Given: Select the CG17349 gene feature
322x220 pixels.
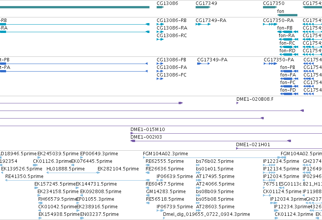Looking at the screenshot, I should pos(203,7).
